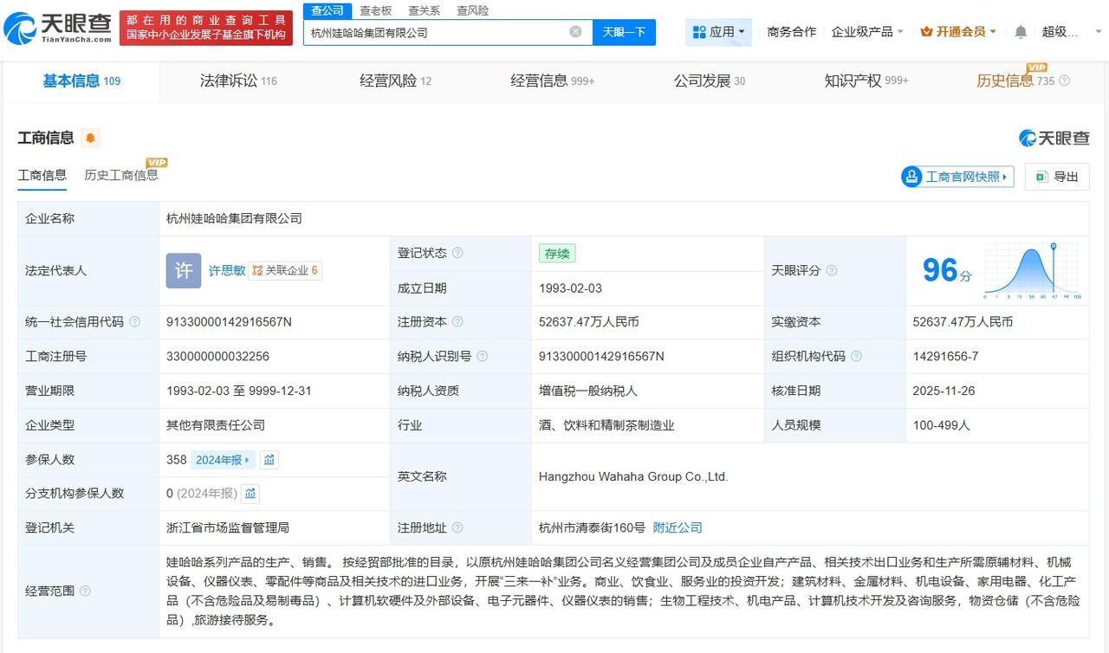
Task: Open the 法律诉讼 tab
Action: tap(238, 81)
